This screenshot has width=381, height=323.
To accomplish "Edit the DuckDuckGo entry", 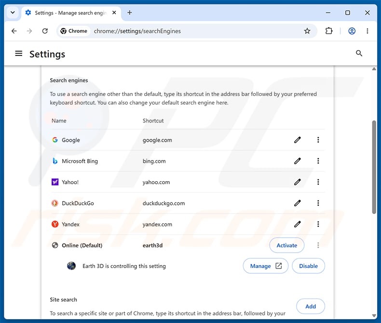I will click(298, 203).
